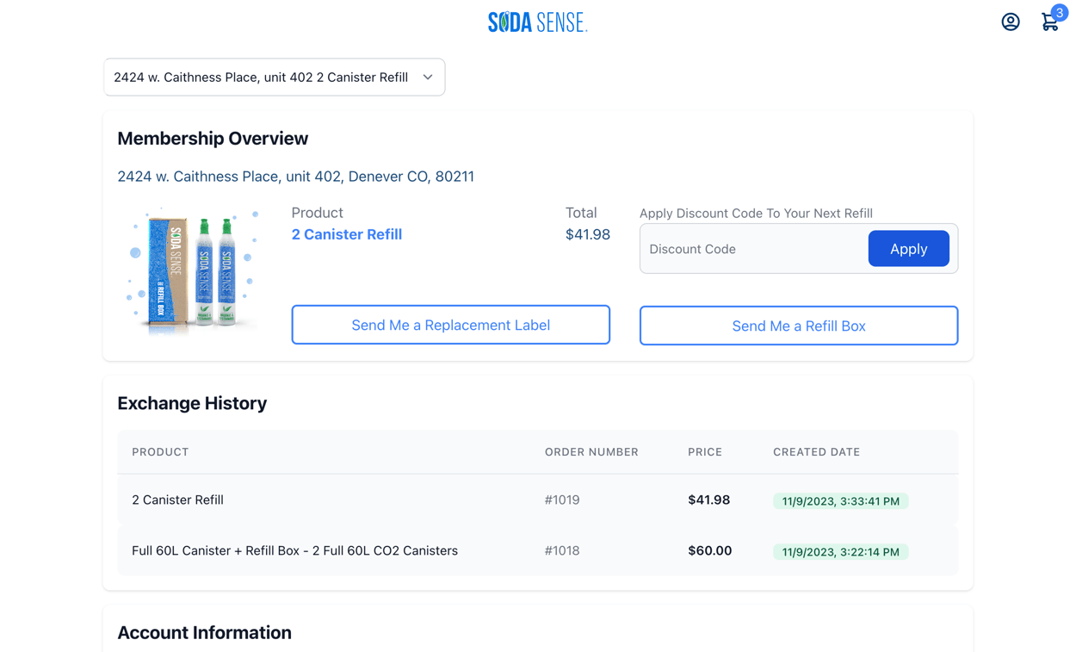Click order number #1019
This screenshot has width=1076, height=652.
pos(562,500)
